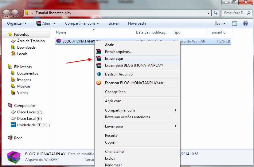Open Unidade de CD (L:)

[x=33, y=125]
